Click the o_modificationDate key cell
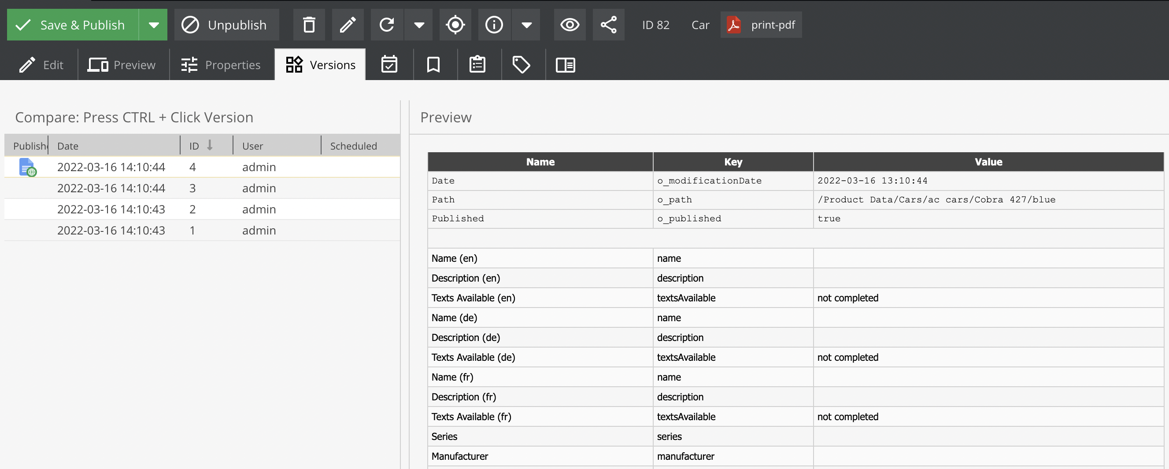Viewport: 1169px width, 469px height. [733, 181]
